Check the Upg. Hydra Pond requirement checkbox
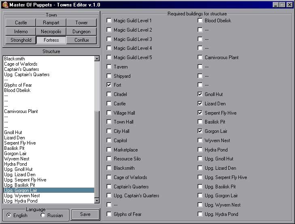This screenshot has width=295, height=224. [x=200, y=214]
